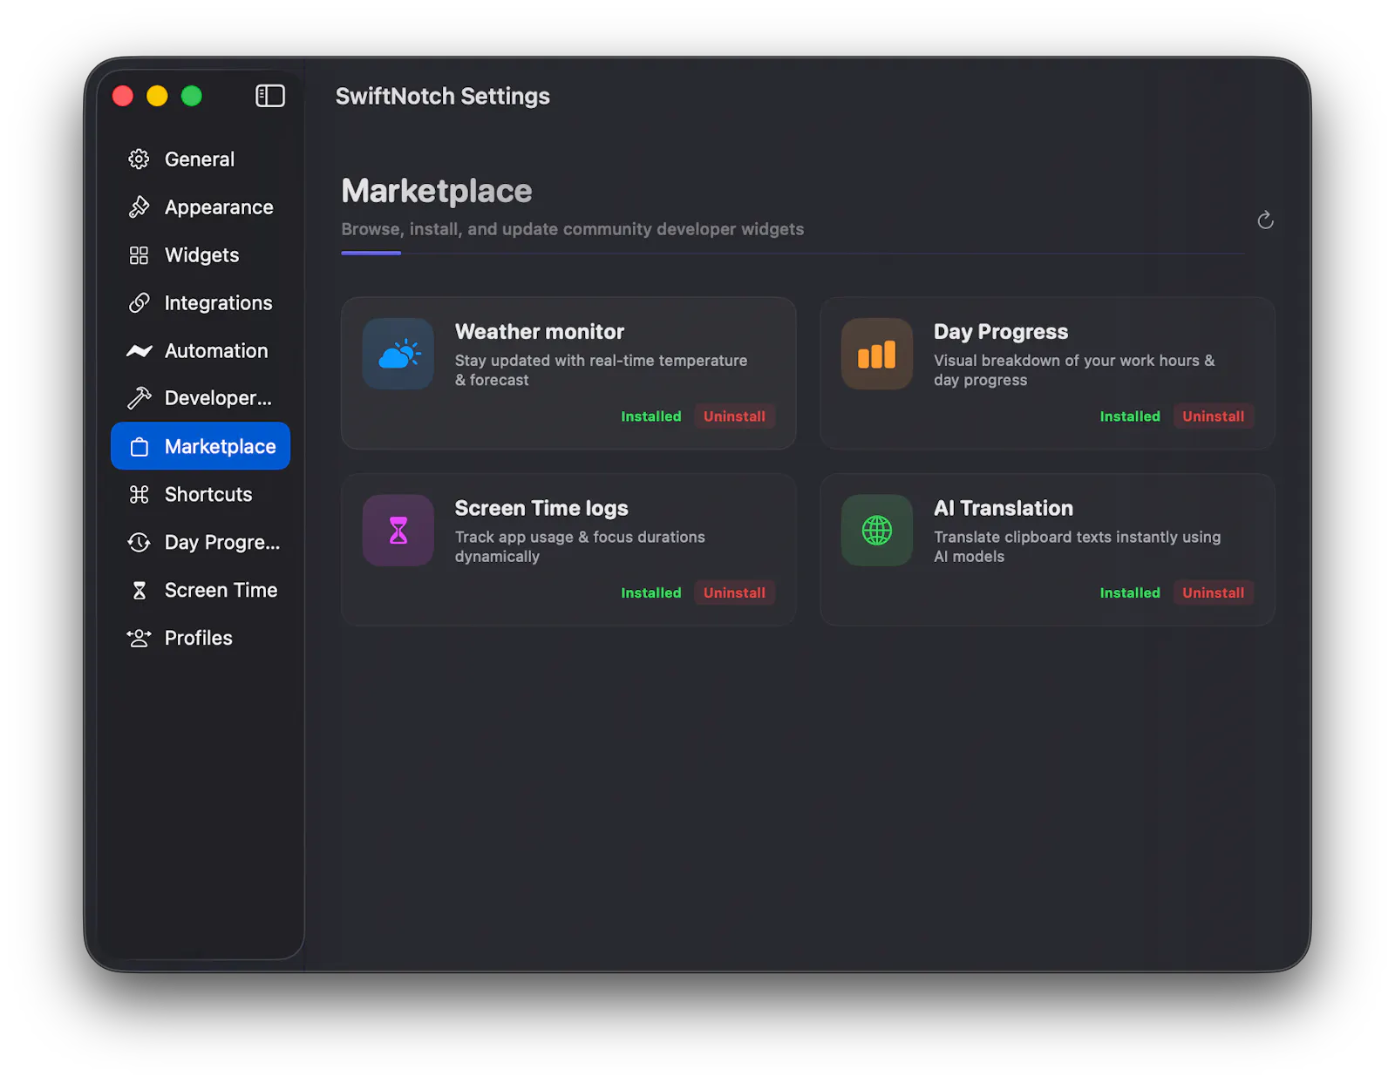Click the General gear icon
Image resolution: width=1395 pixels, height=1083 pixels.
click(x=139, y=159)
